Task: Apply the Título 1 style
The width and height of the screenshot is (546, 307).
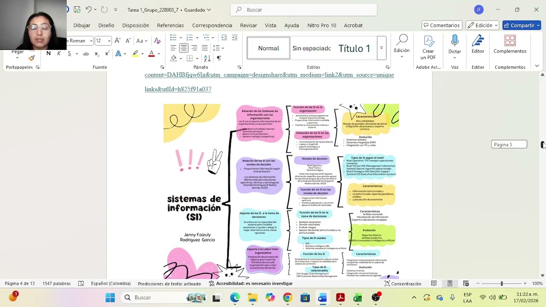Action: click(354, 48)
